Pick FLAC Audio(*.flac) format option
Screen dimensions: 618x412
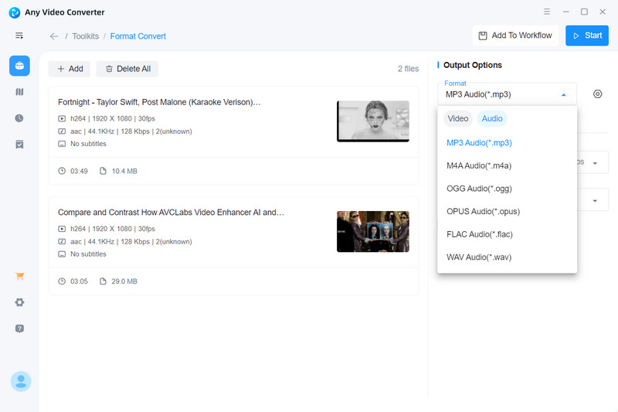coord(479,234)
